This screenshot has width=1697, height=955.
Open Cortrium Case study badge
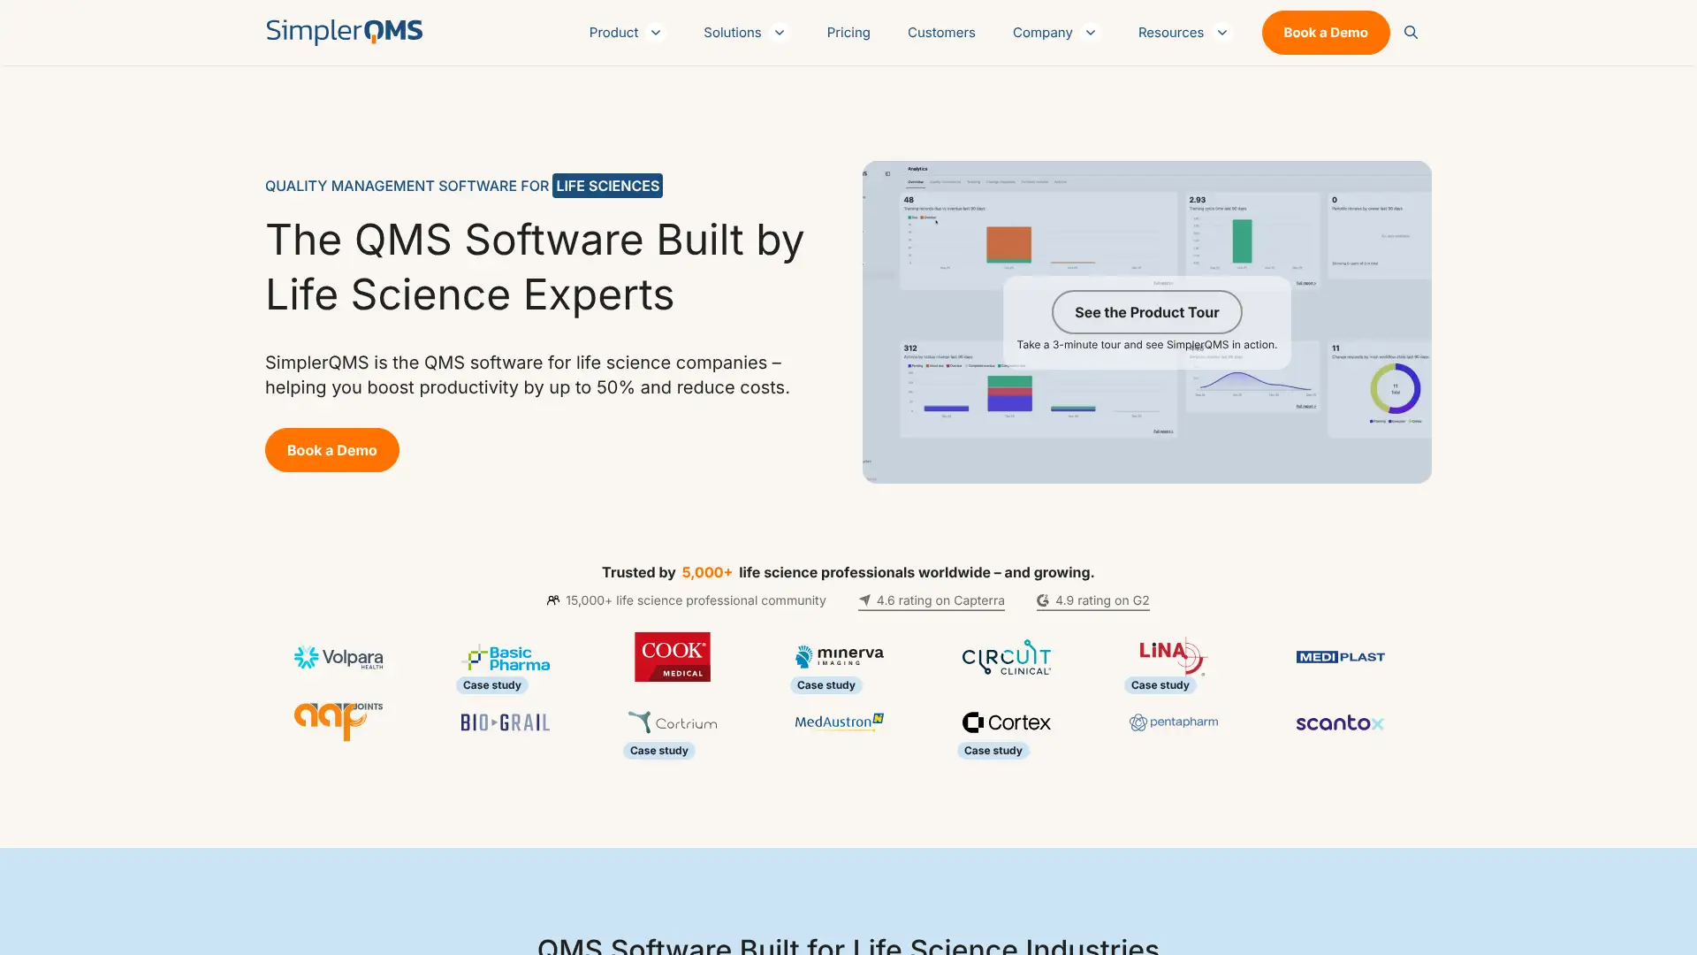click(x=658, y=751)
